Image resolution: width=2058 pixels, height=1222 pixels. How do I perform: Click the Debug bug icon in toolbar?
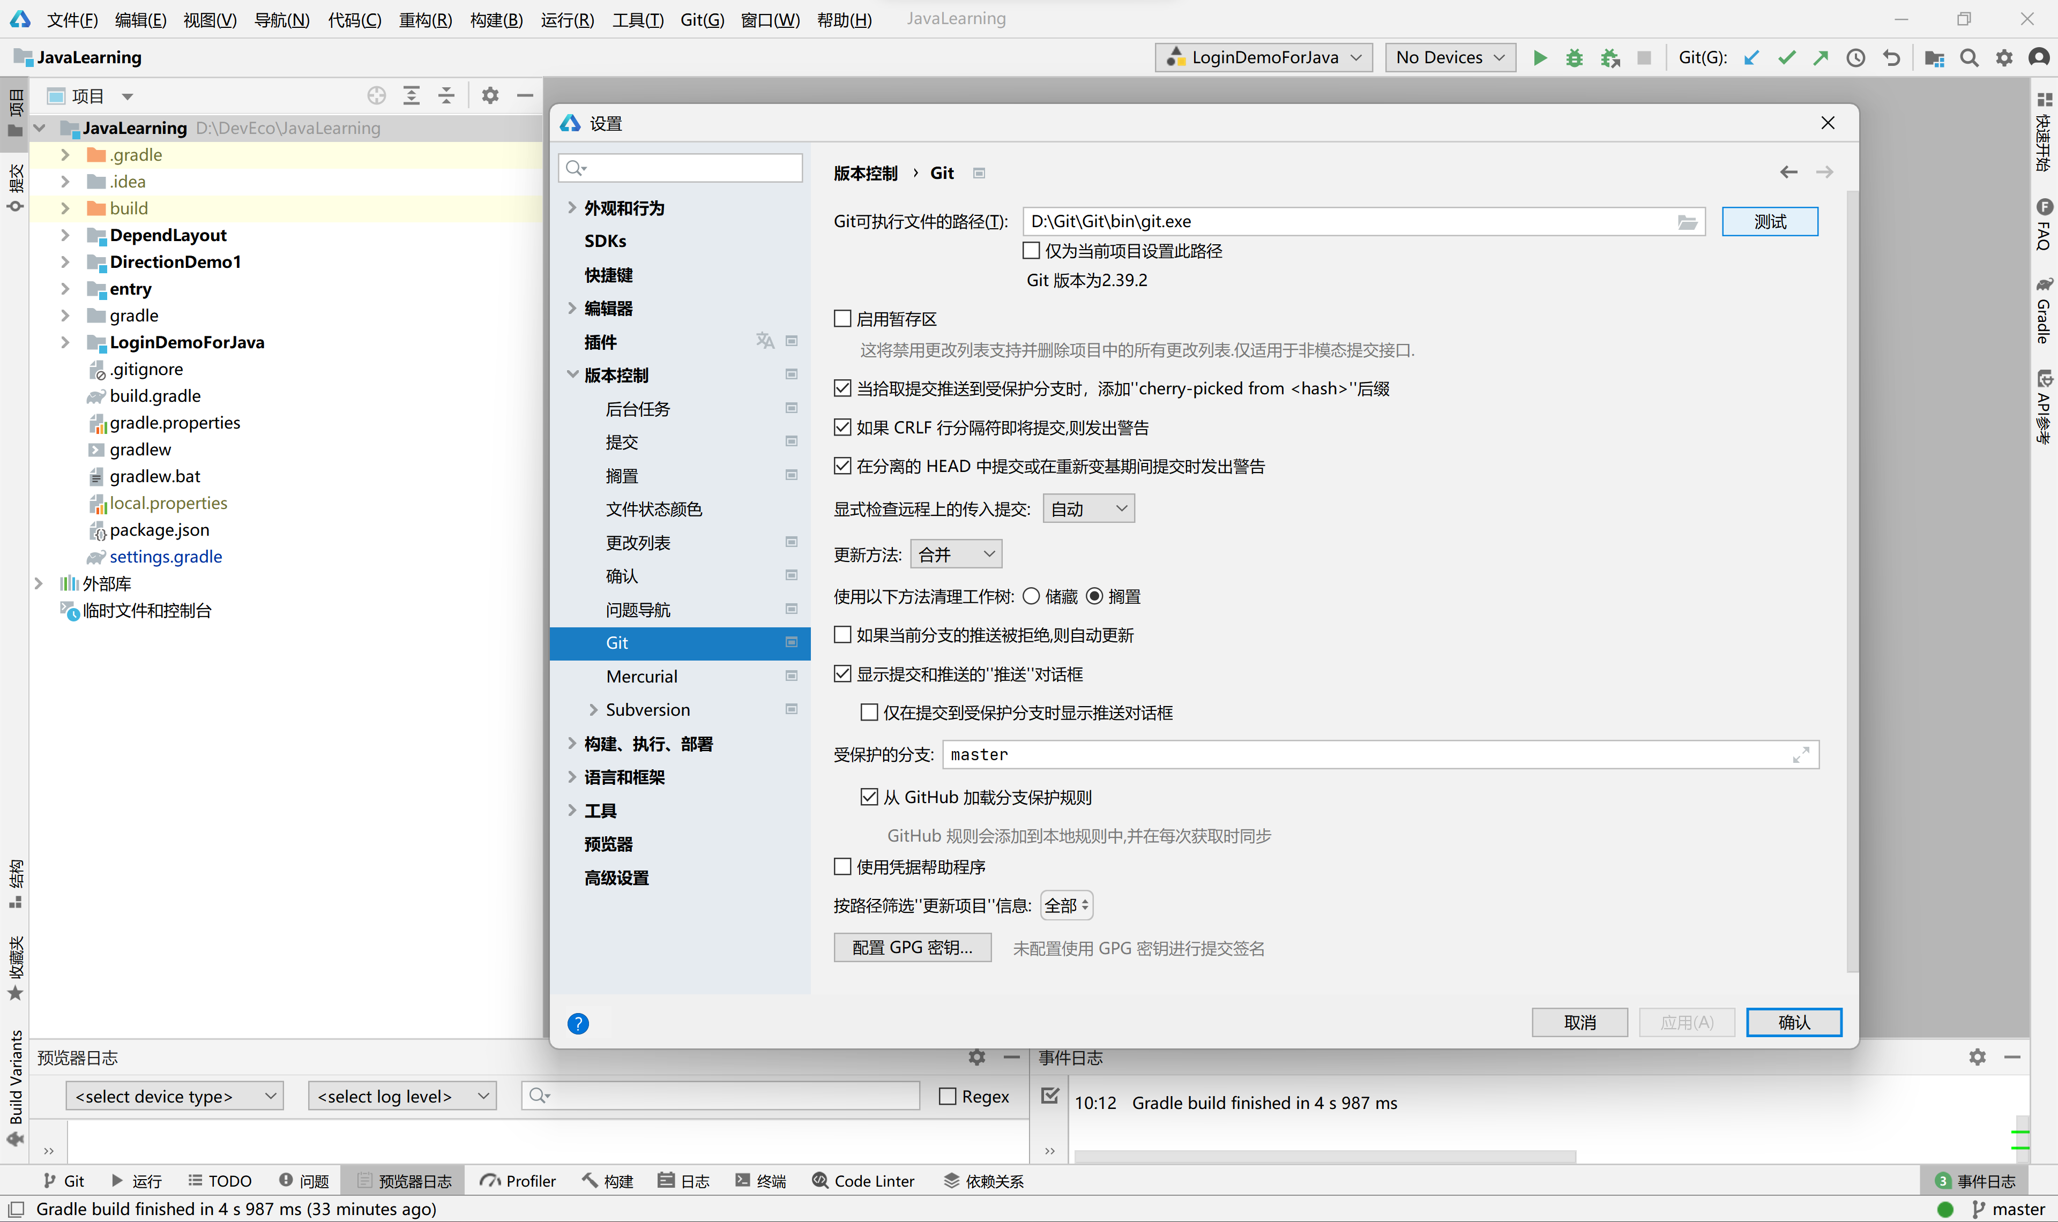(x=1574, y=58)
